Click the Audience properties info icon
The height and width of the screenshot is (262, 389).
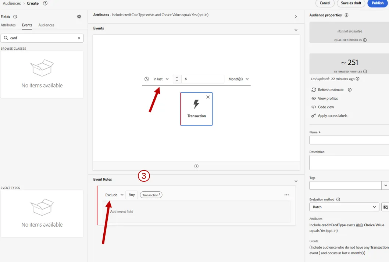click(x=346, y=15)
